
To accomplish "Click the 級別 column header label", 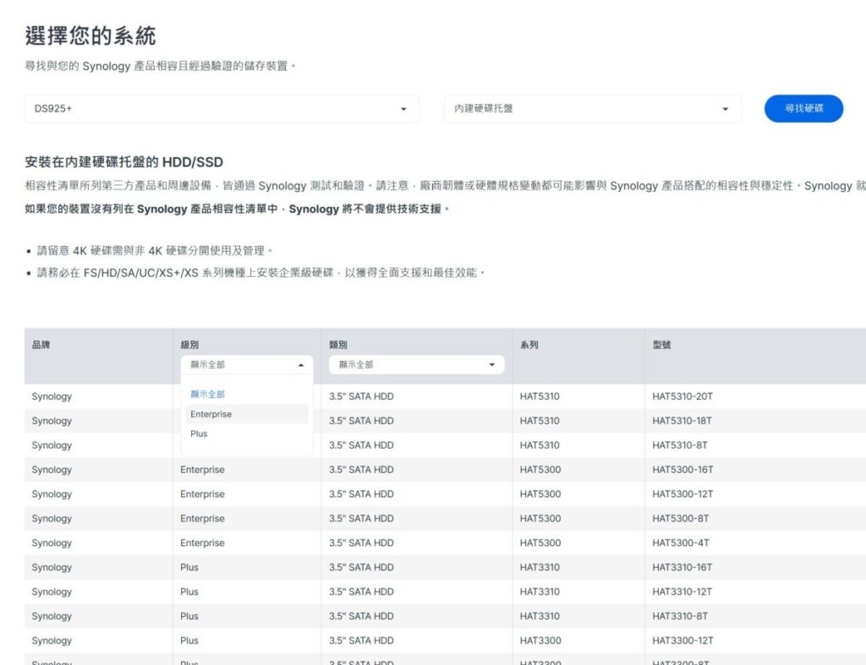I will point(189,345).
